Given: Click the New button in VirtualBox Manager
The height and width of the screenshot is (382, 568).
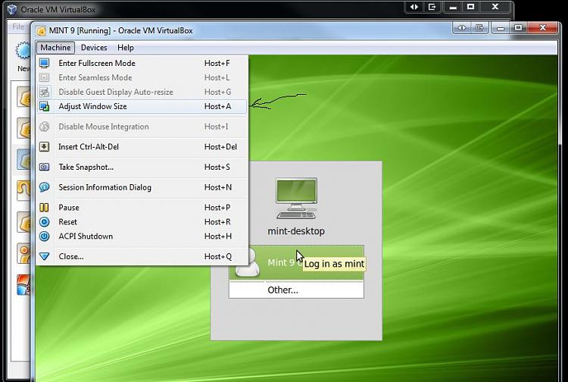Looking at the screenshot, I should (x=23, y=58).
